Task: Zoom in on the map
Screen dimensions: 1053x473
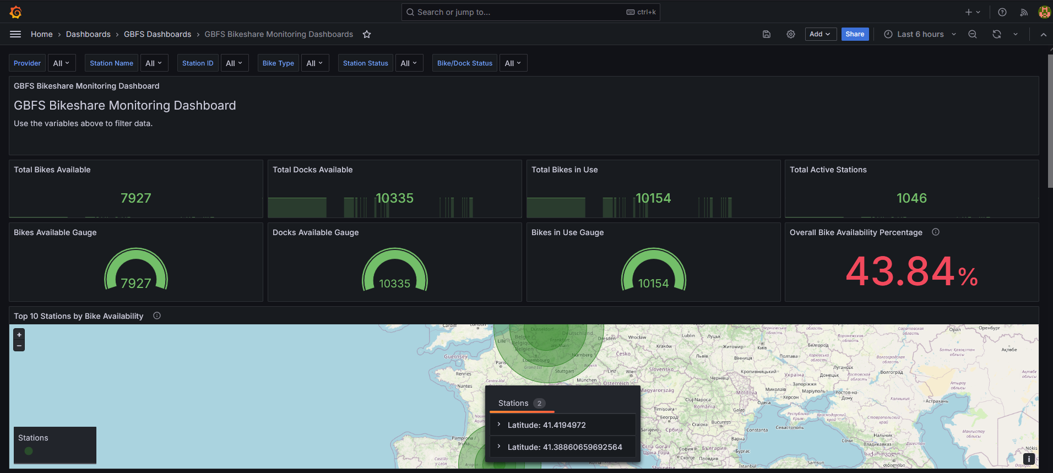Action: click(19, 335)
